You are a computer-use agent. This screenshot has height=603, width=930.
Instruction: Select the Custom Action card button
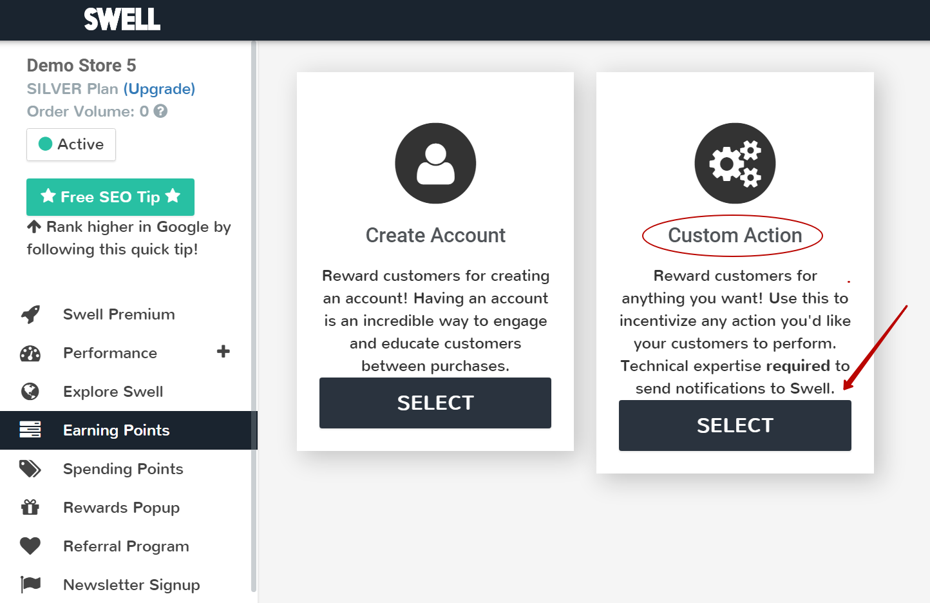735,425
